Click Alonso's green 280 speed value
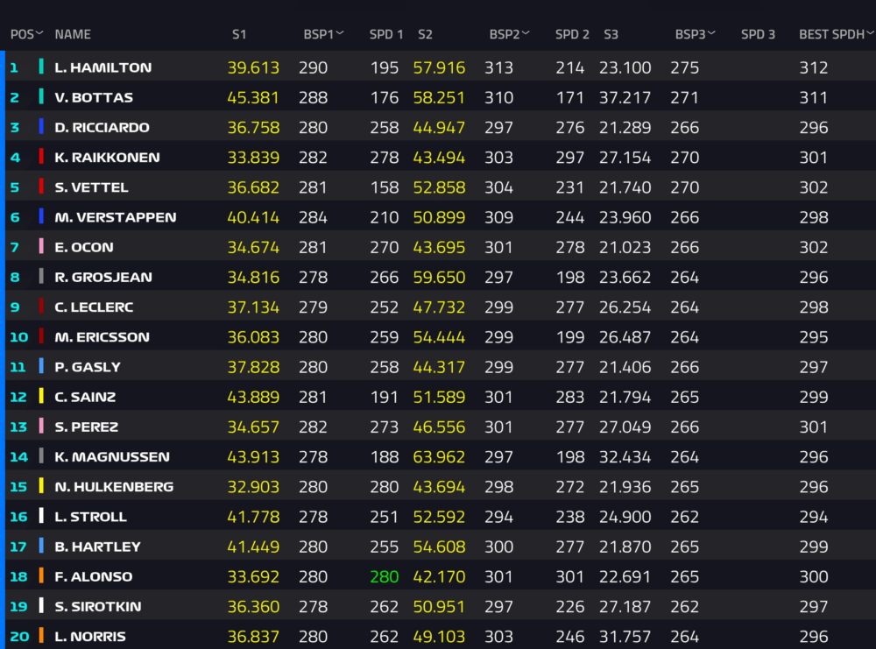This screenshot has height=649, width=876. [x=385, y=576]
